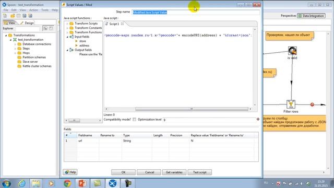
Task: Click the Cancel button
Action: [x=150, y=172]
